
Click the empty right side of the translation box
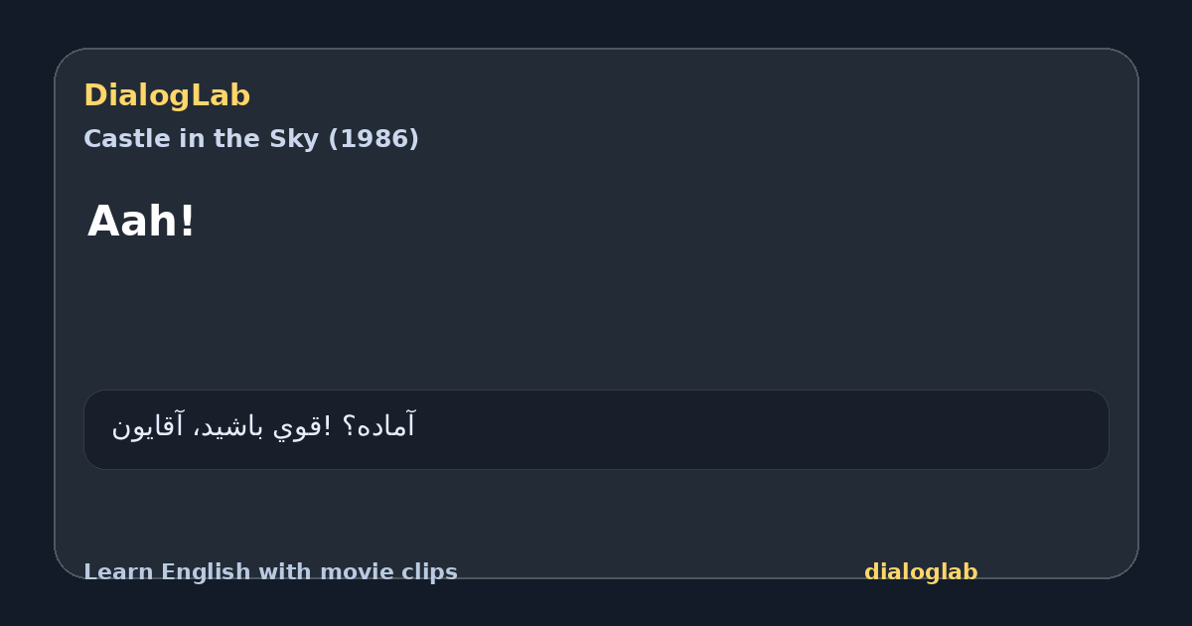coord(765,429)
